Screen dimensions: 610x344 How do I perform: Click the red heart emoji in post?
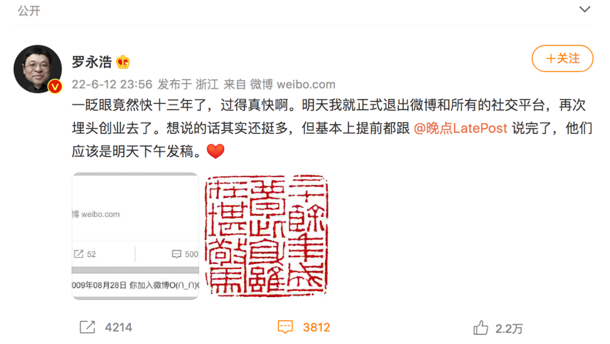point(216,151)
